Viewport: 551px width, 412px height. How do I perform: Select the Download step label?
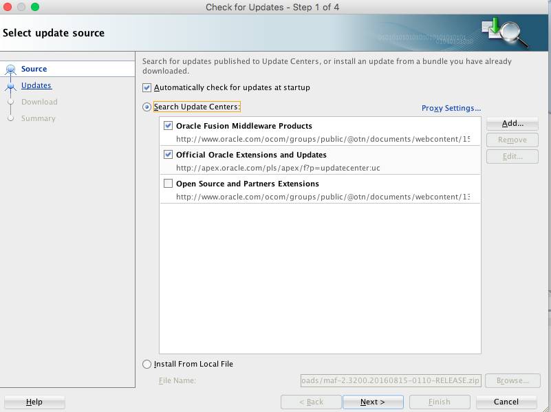pos(39,102)
